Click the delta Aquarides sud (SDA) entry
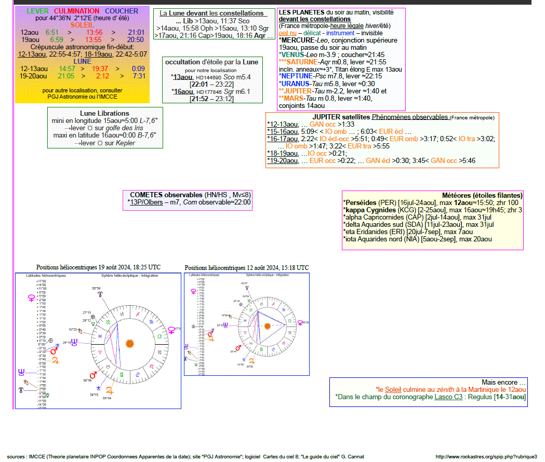Image resolution: width=545 pixels, height=462 pixels. [x=418, y=224]
